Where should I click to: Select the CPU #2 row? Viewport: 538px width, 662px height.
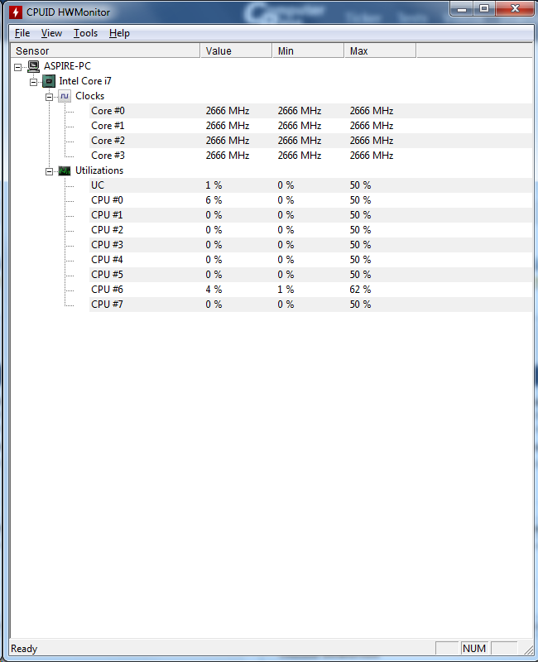311,230
